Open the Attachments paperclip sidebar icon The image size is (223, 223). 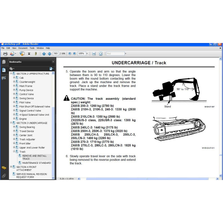[x=4, y=176]
